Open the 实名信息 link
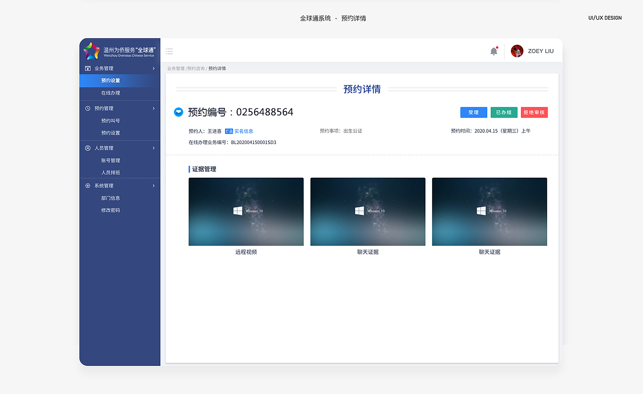 (244, 131)
